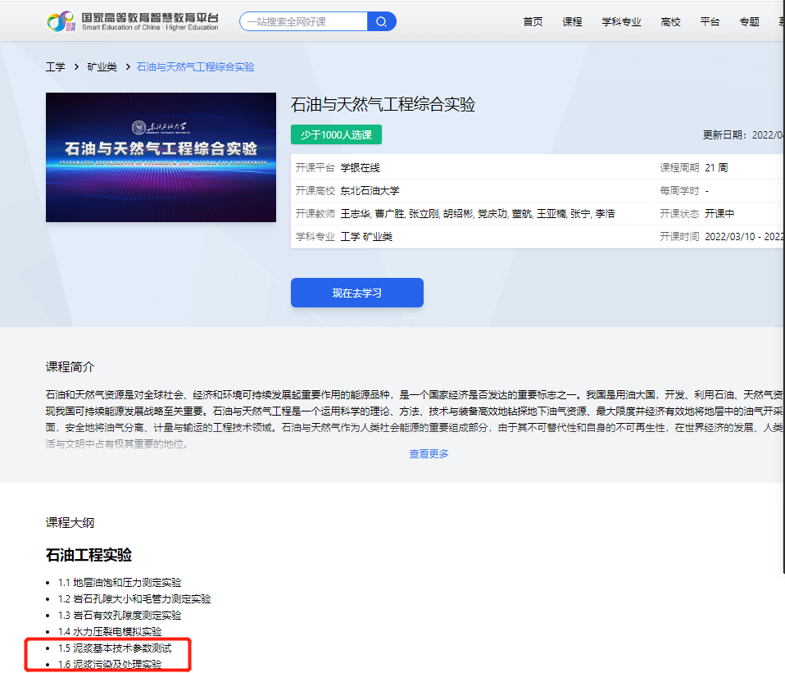
Task: Expand the description with 查看更多
Action: pyautogui.click(x=429, y=454)
